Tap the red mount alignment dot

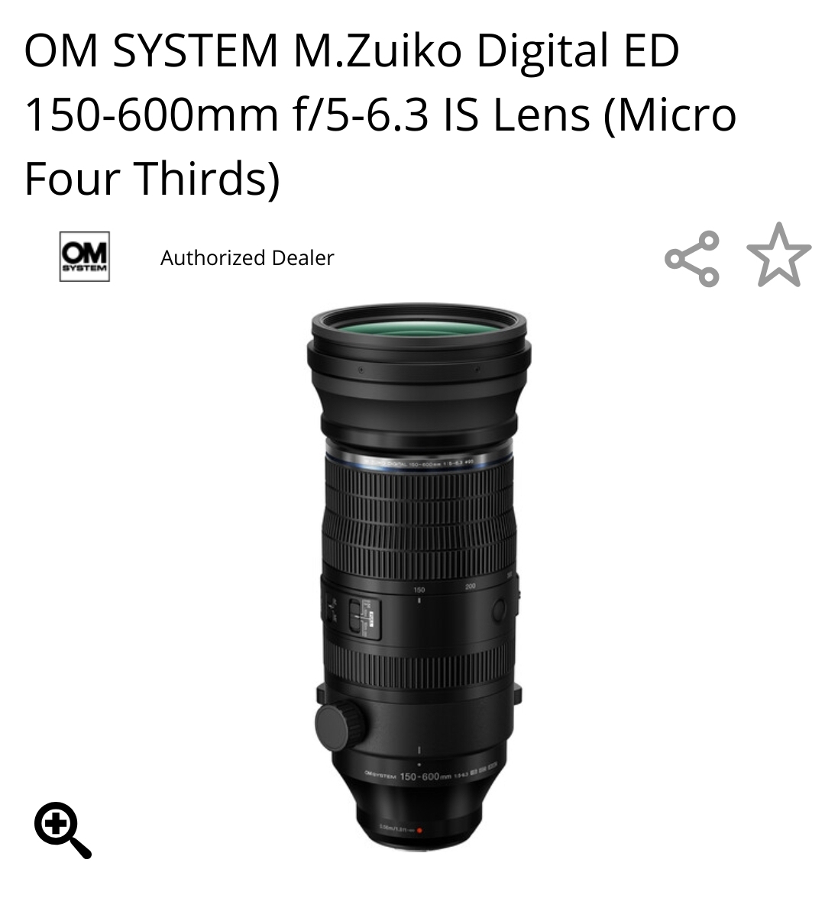pyautogui.click(x=419, y=829)
